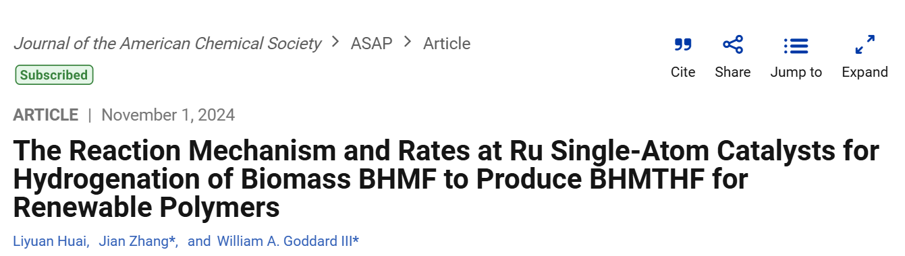Click the Share network icon

[x=733, y=45]
